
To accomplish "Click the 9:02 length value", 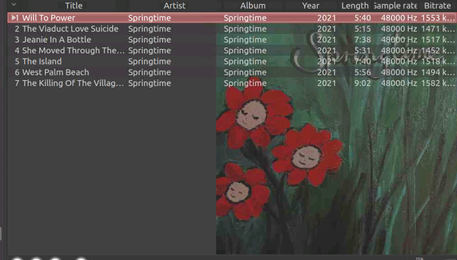I will click(363, 83).
